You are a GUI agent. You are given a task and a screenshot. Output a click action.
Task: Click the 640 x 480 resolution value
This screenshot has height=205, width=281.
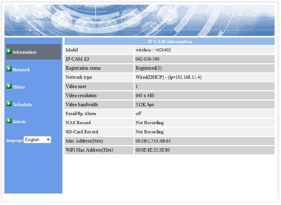click(x=145, y=95)
